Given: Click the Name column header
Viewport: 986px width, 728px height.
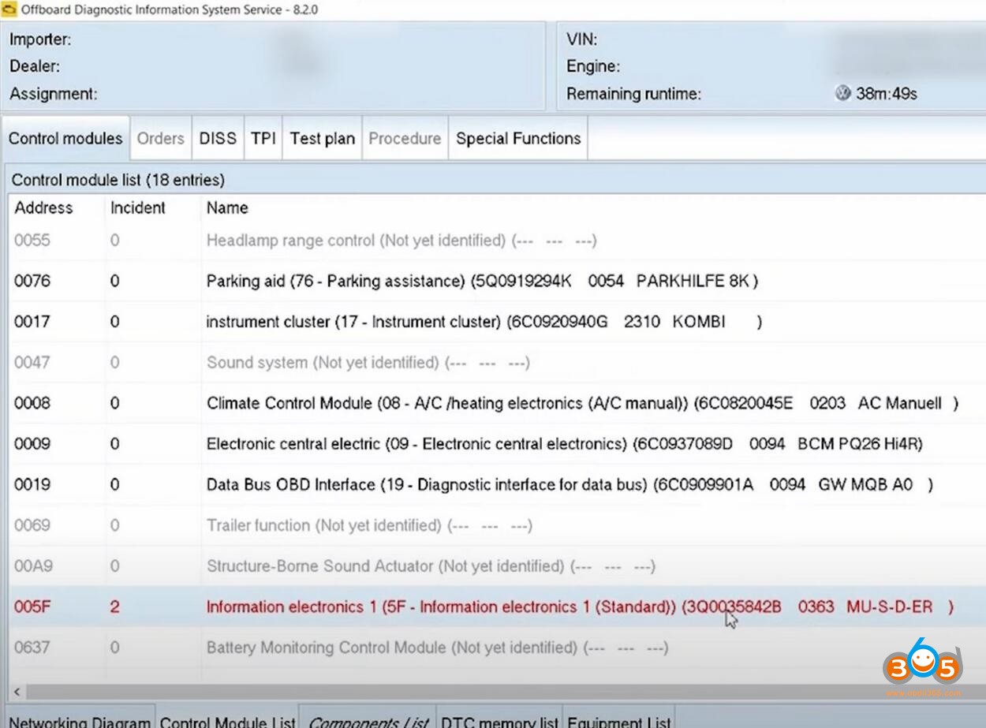Looking at the screenshot, I should click(227, 208).
